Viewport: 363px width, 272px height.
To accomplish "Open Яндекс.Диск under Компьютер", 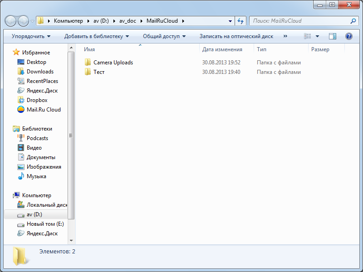I will tap(42, 233).
